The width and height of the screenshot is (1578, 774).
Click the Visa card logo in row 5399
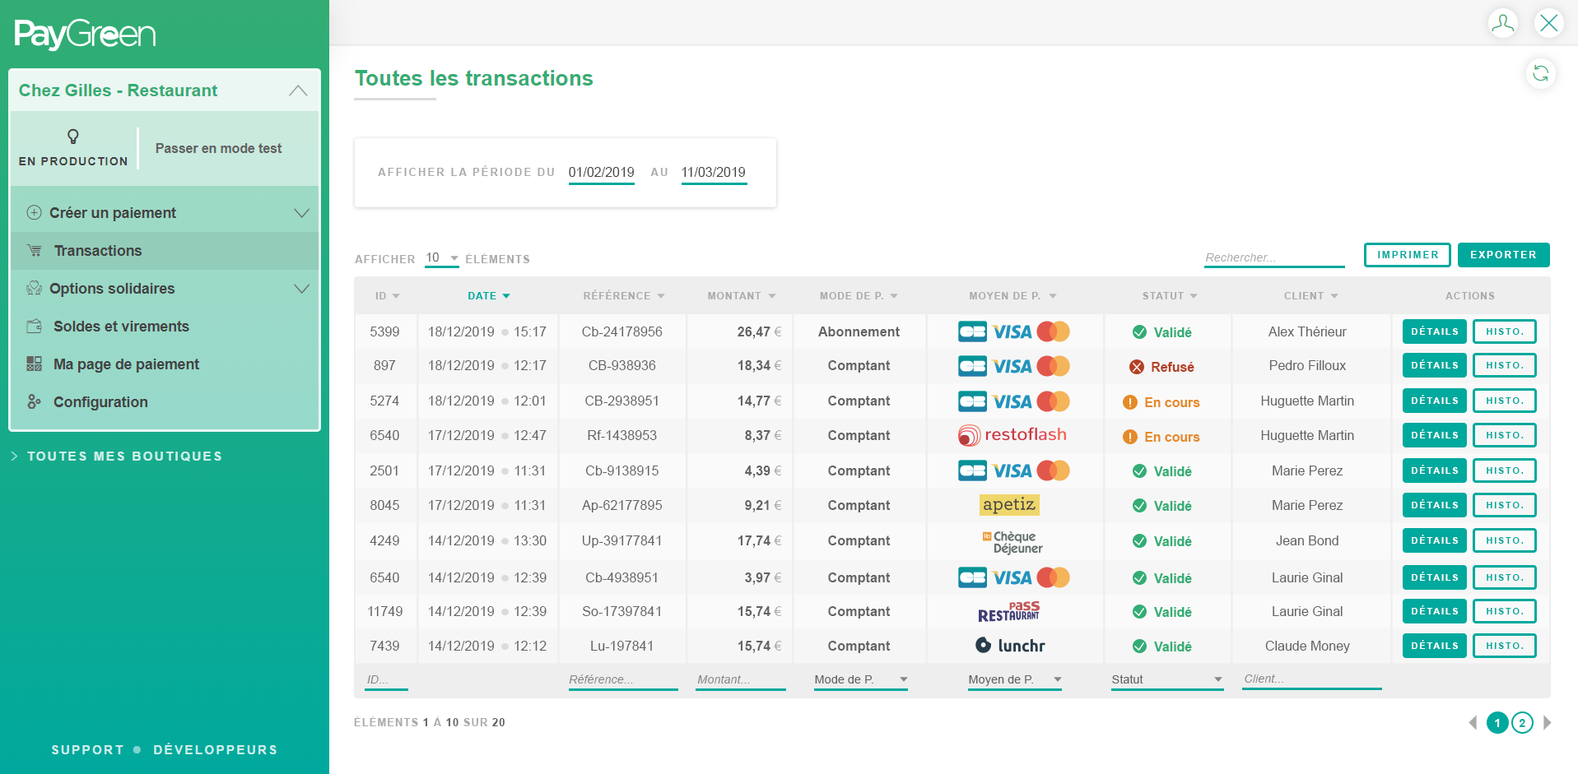[1013, 331]
